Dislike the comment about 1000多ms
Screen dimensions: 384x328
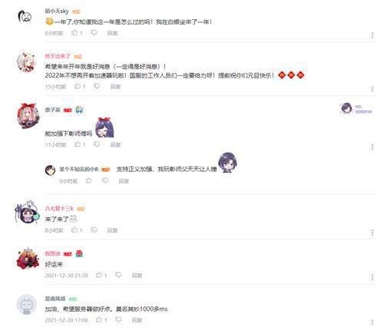[x=118, y=320]
